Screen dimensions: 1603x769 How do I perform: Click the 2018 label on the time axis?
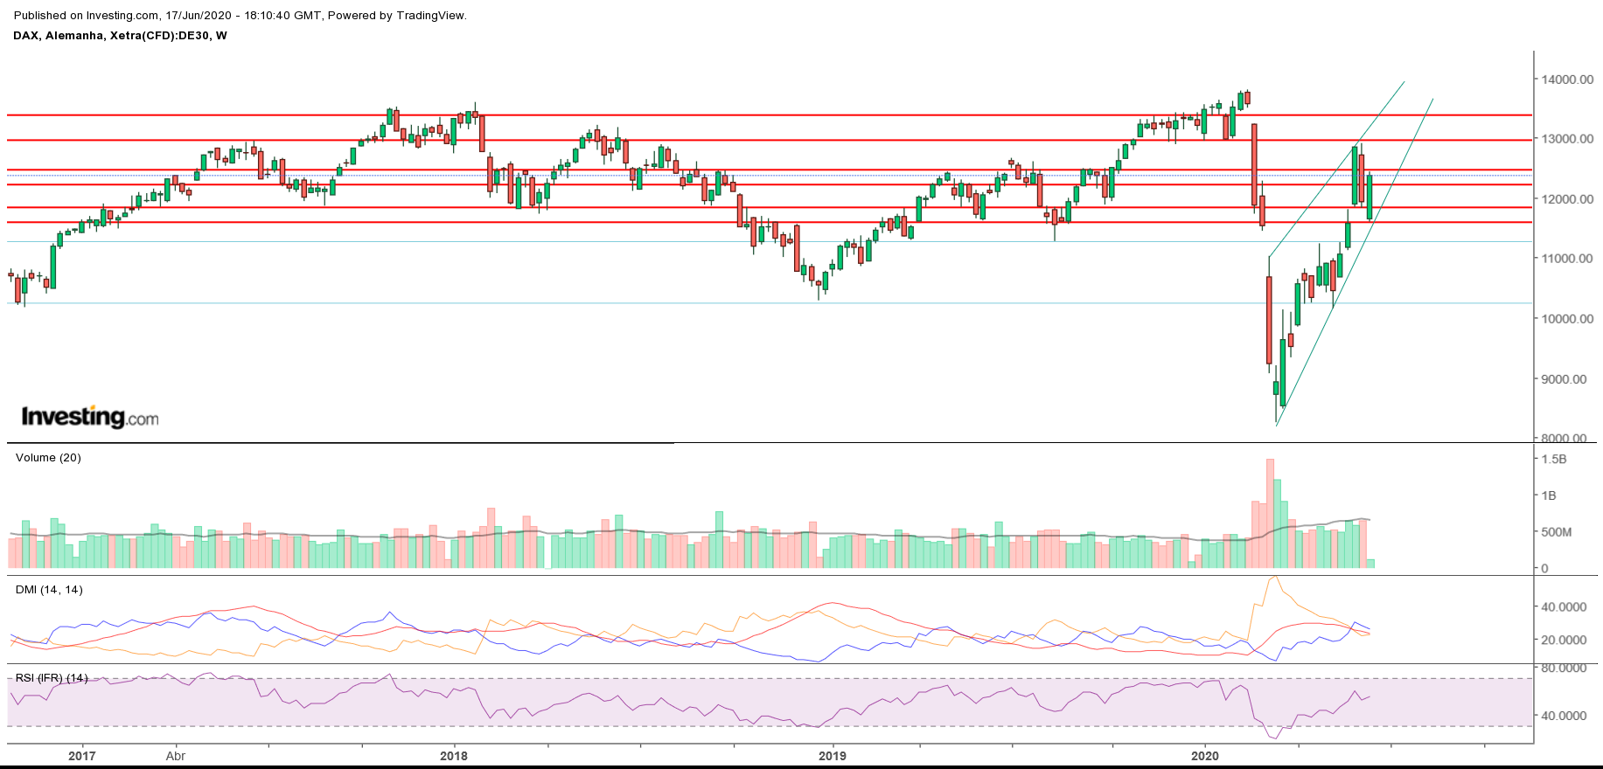tap(454, 756)
